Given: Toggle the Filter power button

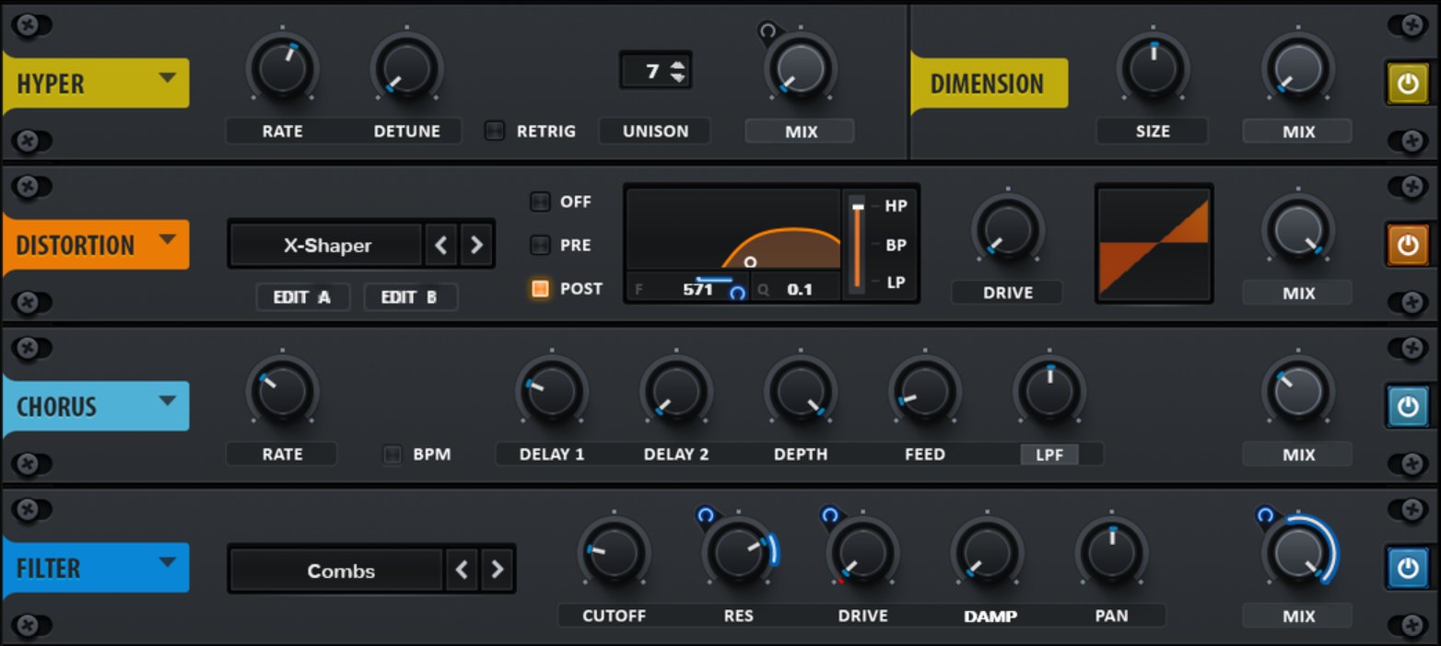Looking at the screenshot, I should pyautogui.click(x=1407, y=568).
